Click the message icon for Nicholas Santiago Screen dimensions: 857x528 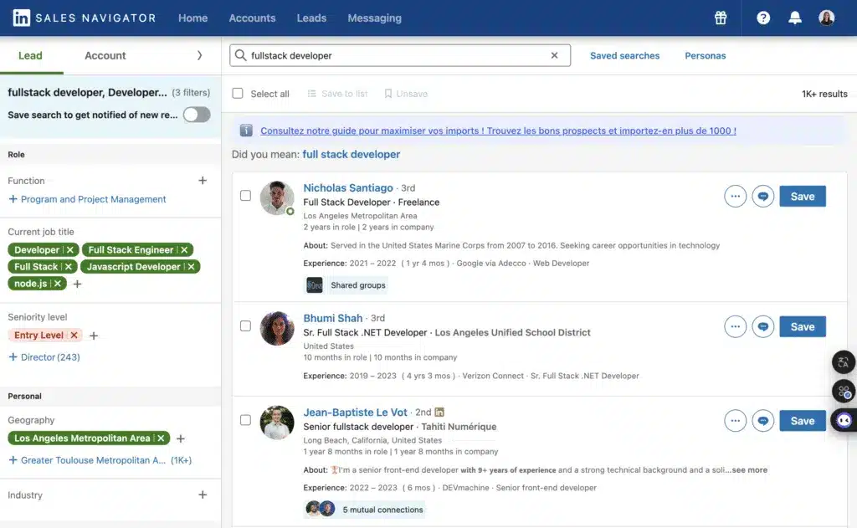pyautogui.click(x=762, y=197)
